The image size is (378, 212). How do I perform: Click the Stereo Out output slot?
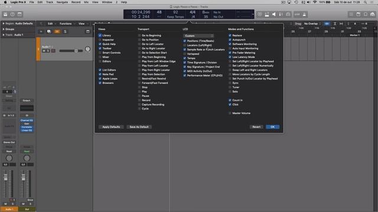tap(9, 143)
